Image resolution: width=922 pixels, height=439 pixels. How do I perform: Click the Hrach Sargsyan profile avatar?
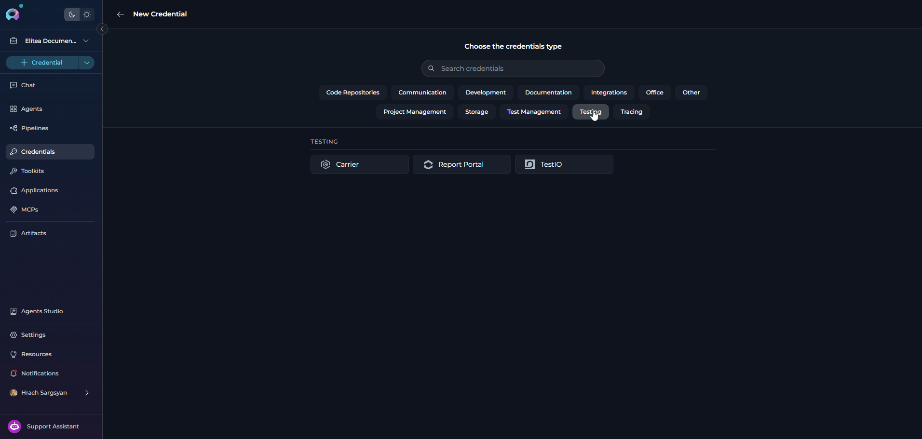pyautogui.click(x=14, y=393)
